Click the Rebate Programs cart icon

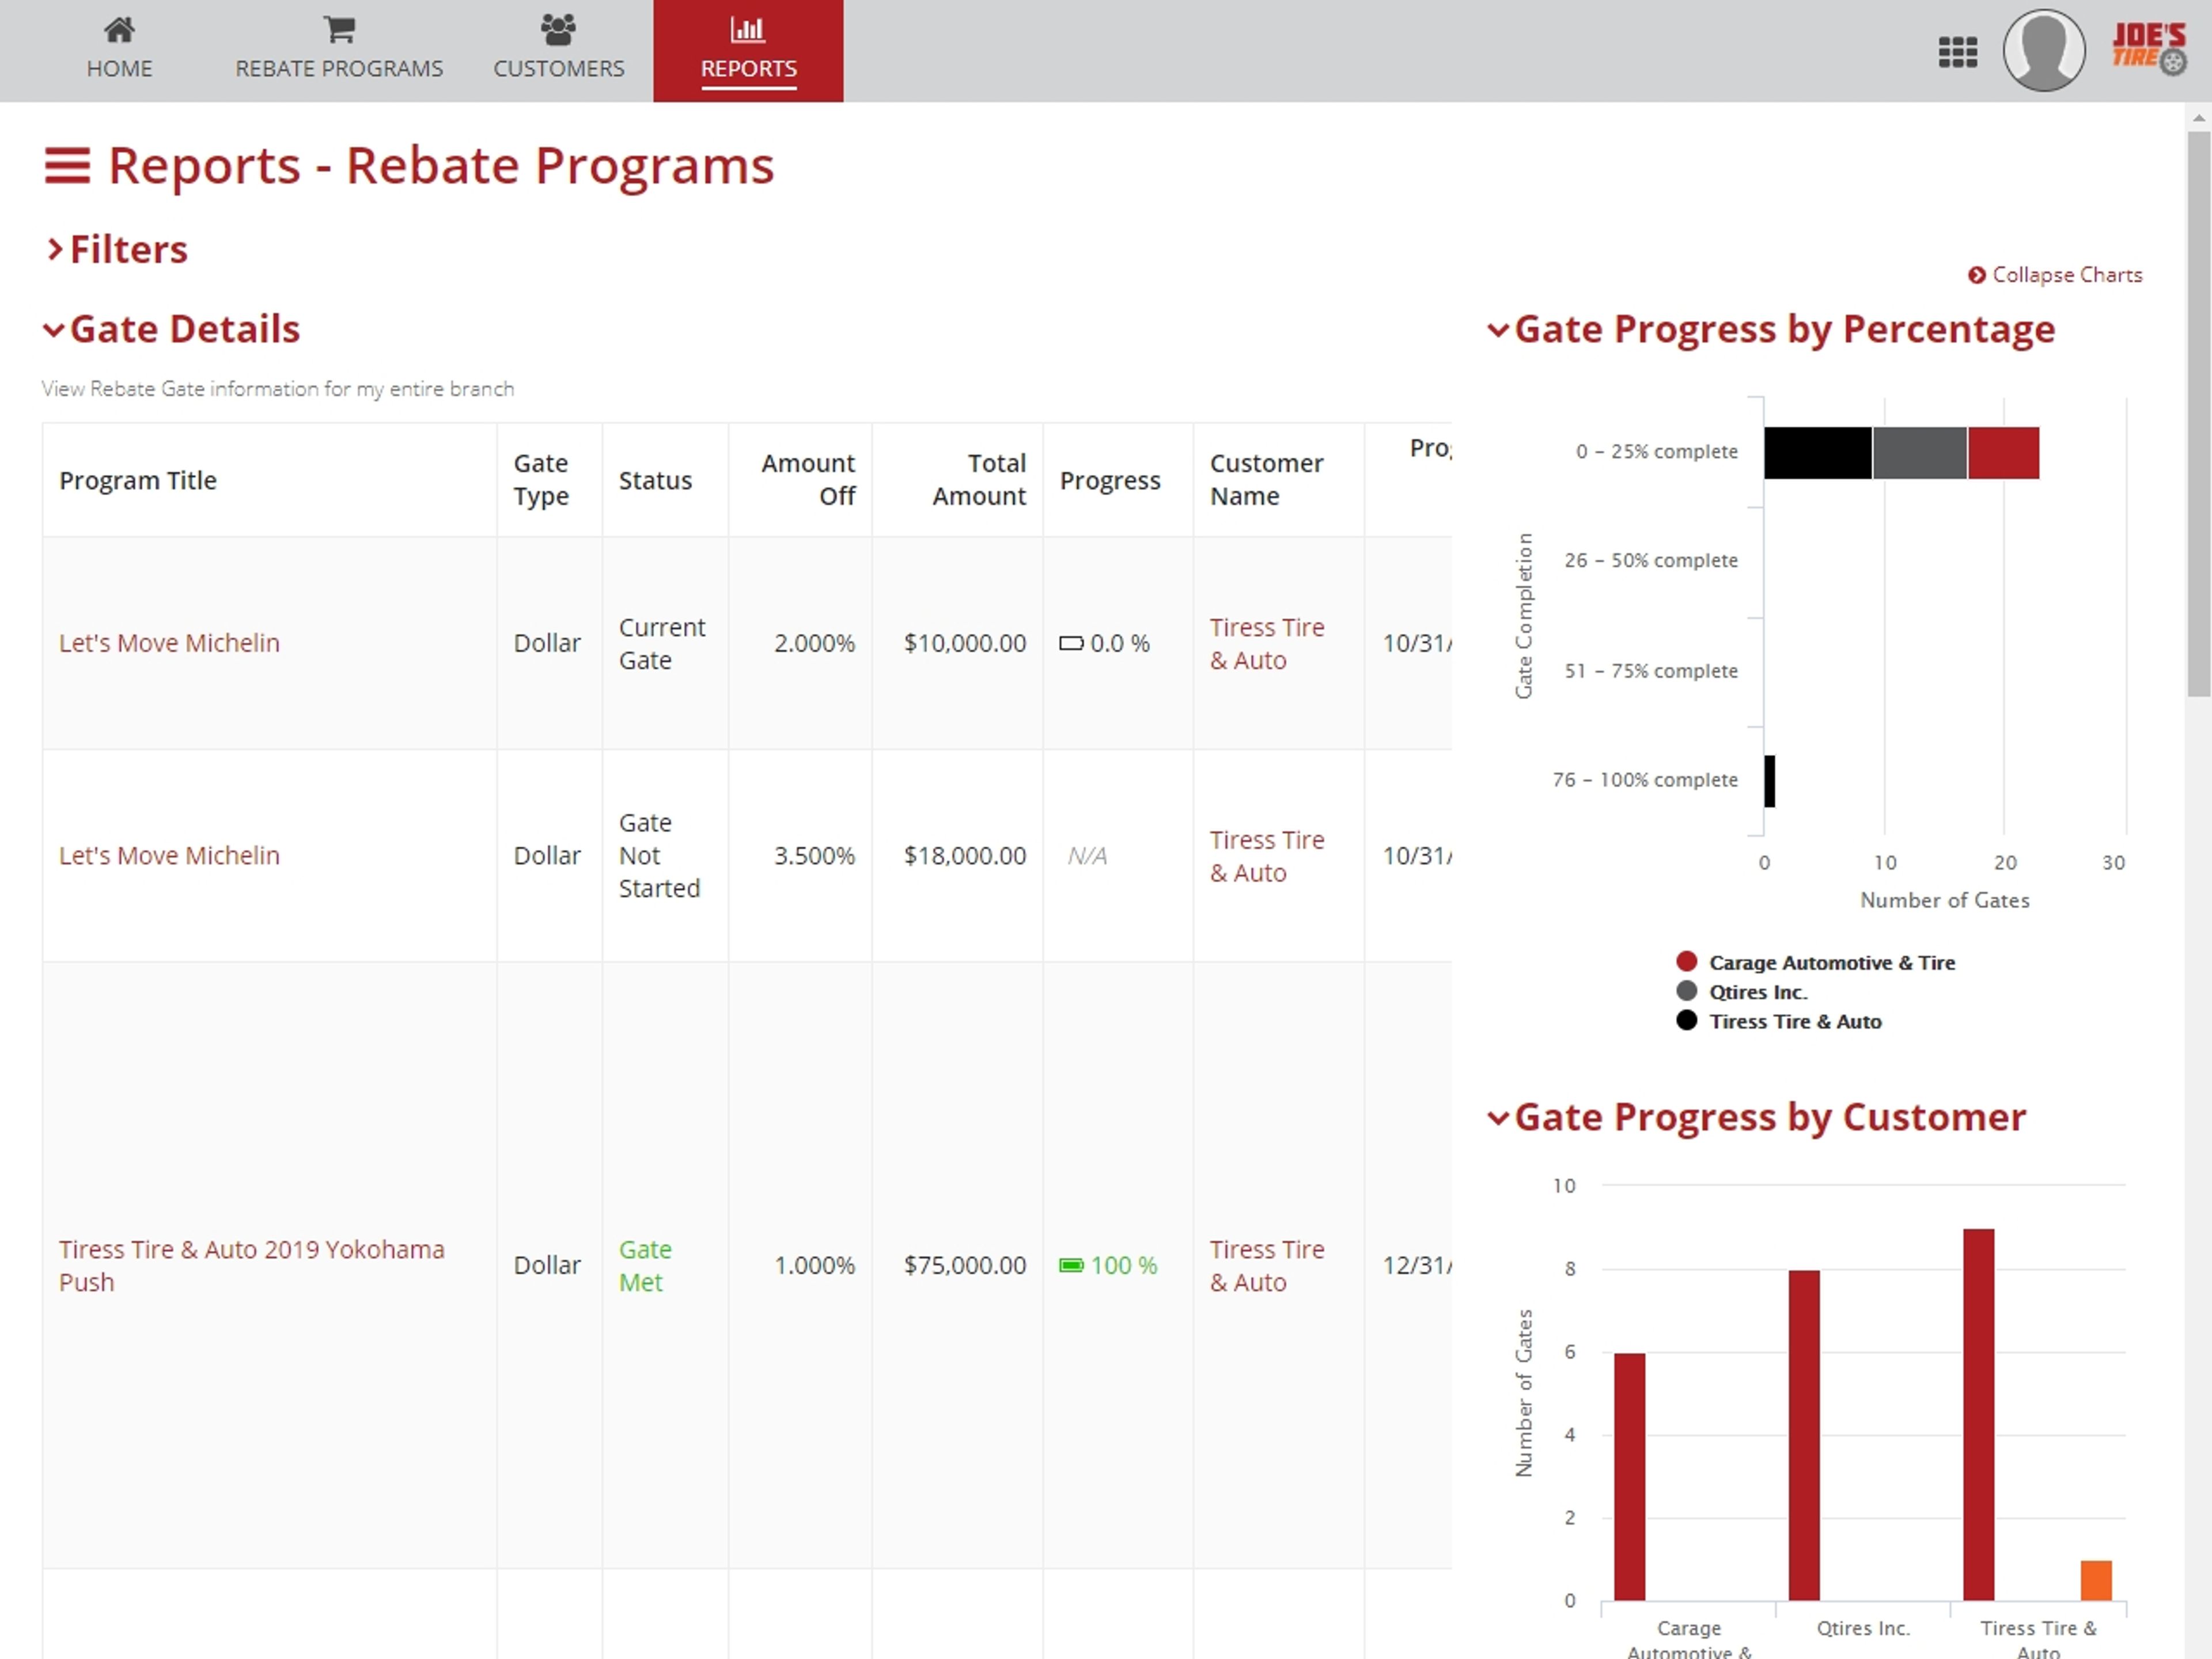pyautogui.click(x=339, y=30)
